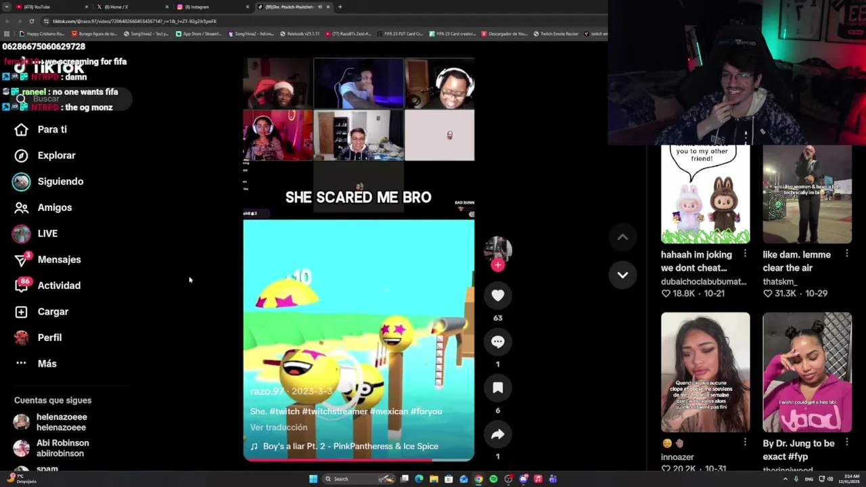
Task: Click the #foryou hashtag in the caption
Action: tap(426, 411)
